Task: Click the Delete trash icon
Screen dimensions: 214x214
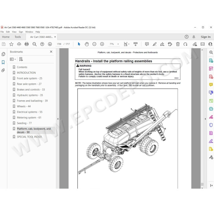Action: 178,44
